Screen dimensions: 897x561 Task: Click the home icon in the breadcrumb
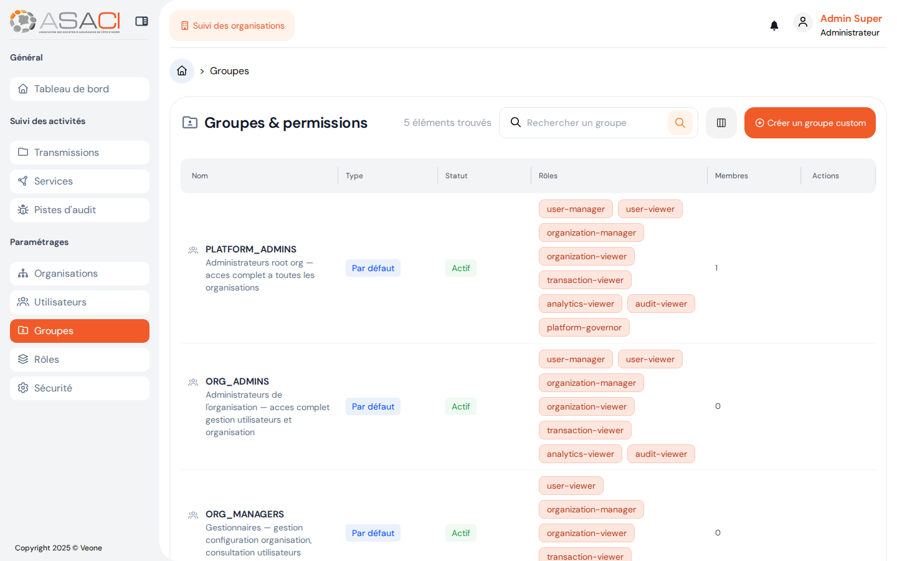click(181, 71)
